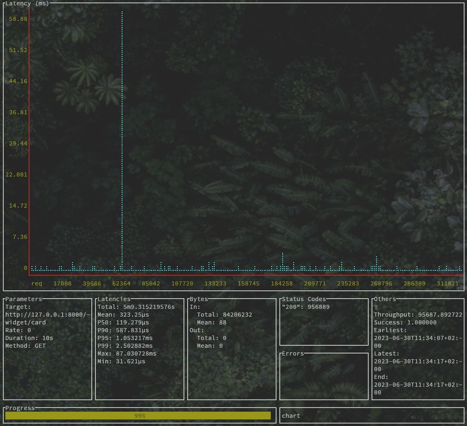Click the 29.44 y-axis label

pos(18,143)
